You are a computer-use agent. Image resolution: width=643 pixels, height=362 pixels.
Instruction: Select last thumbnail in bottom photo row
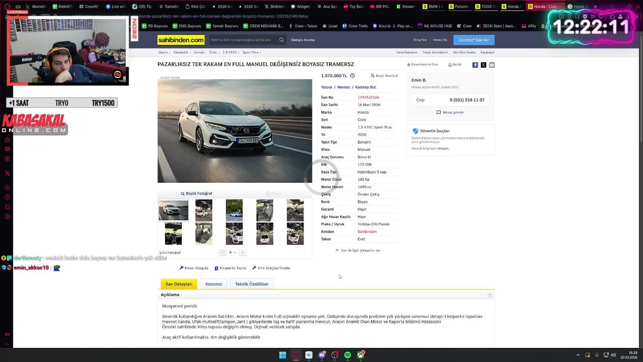coord(295,234)
